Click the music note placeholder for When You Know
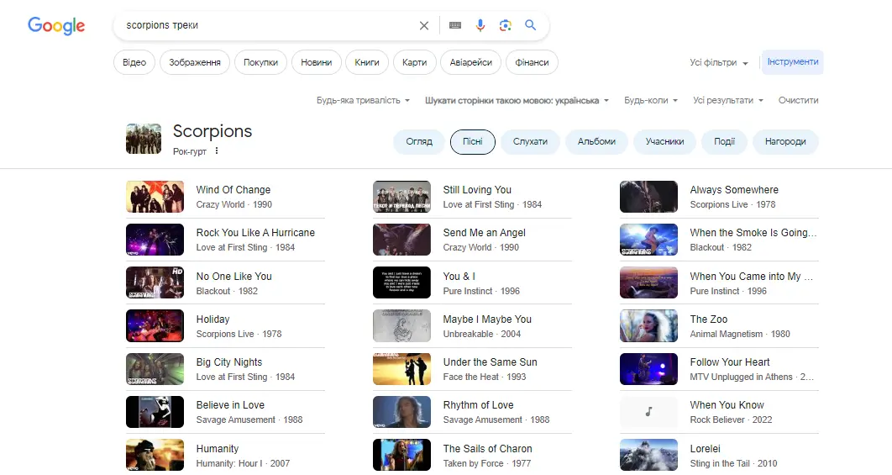Image resolution: width=892 pixels, height=475 pixels. pos(648,412)
